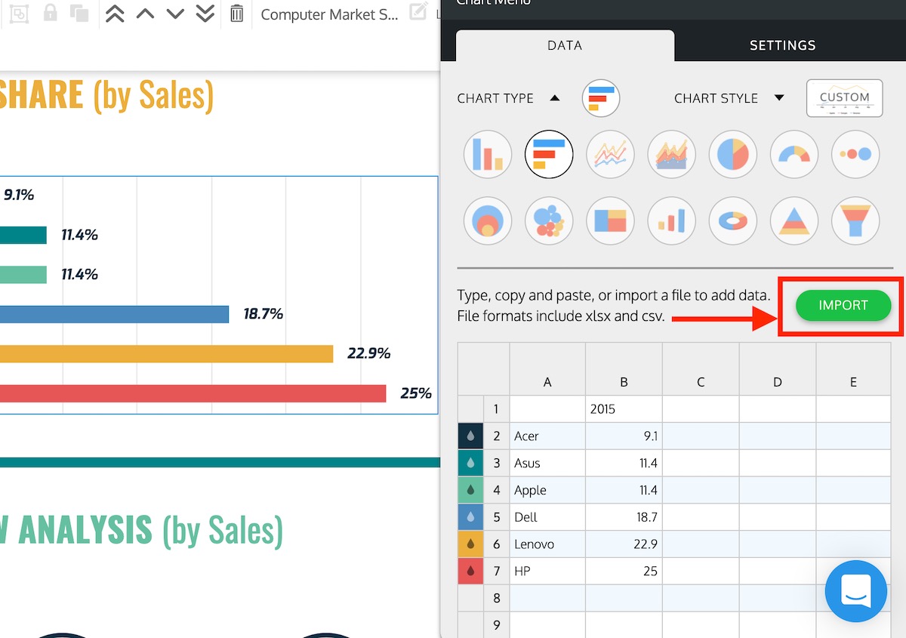The width and height of the screenshot is (906, 638).
Task: Pick the three-bar orange and blue chart type
Action: 671,220
